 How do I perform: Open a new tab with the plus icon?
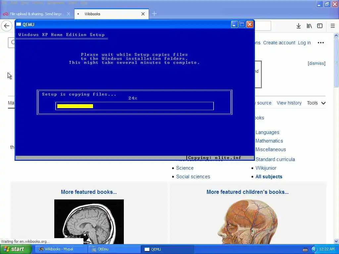pyautogui.click(x=154, y=14)
